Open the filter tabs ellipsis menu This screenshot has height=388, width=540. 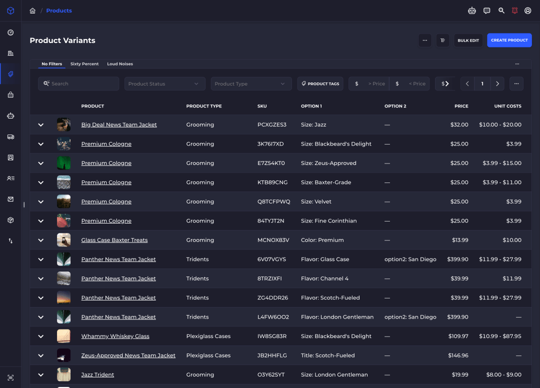click(x=517, y=64)
